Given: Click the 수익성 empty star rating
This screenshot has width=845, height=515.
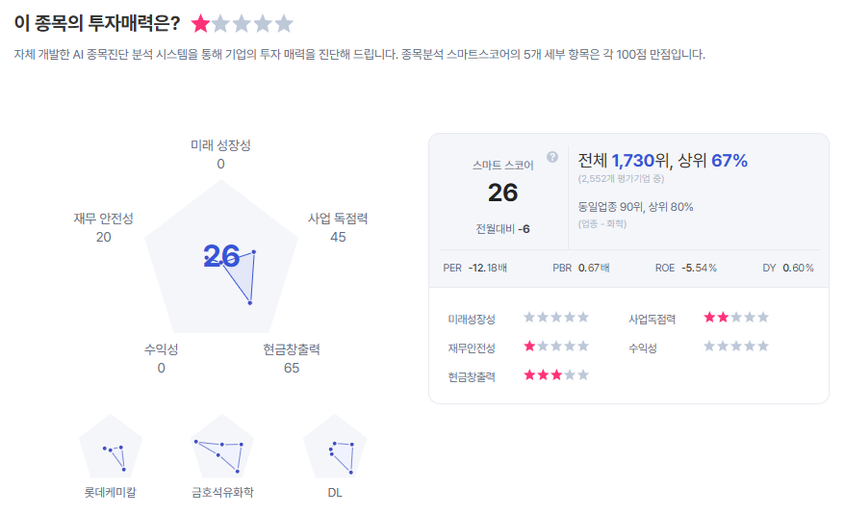Looking at the screenshot, I should (x=736, y=347).
